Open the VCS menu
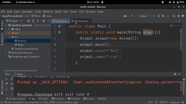This screenshot has height=104, width=186. (x=81, y=12)
